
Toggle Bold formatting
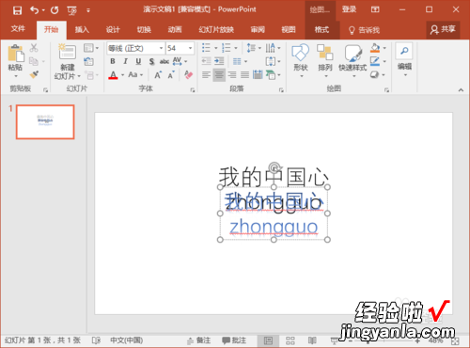113,61
